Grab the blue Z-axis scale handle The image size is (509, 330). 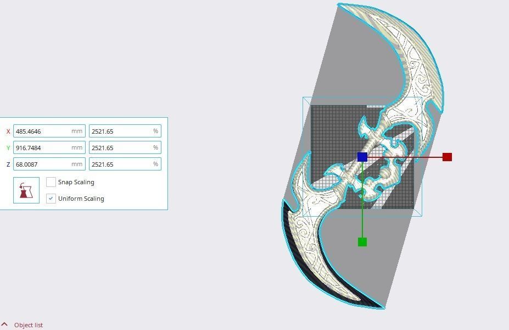(x=362, y=157)
